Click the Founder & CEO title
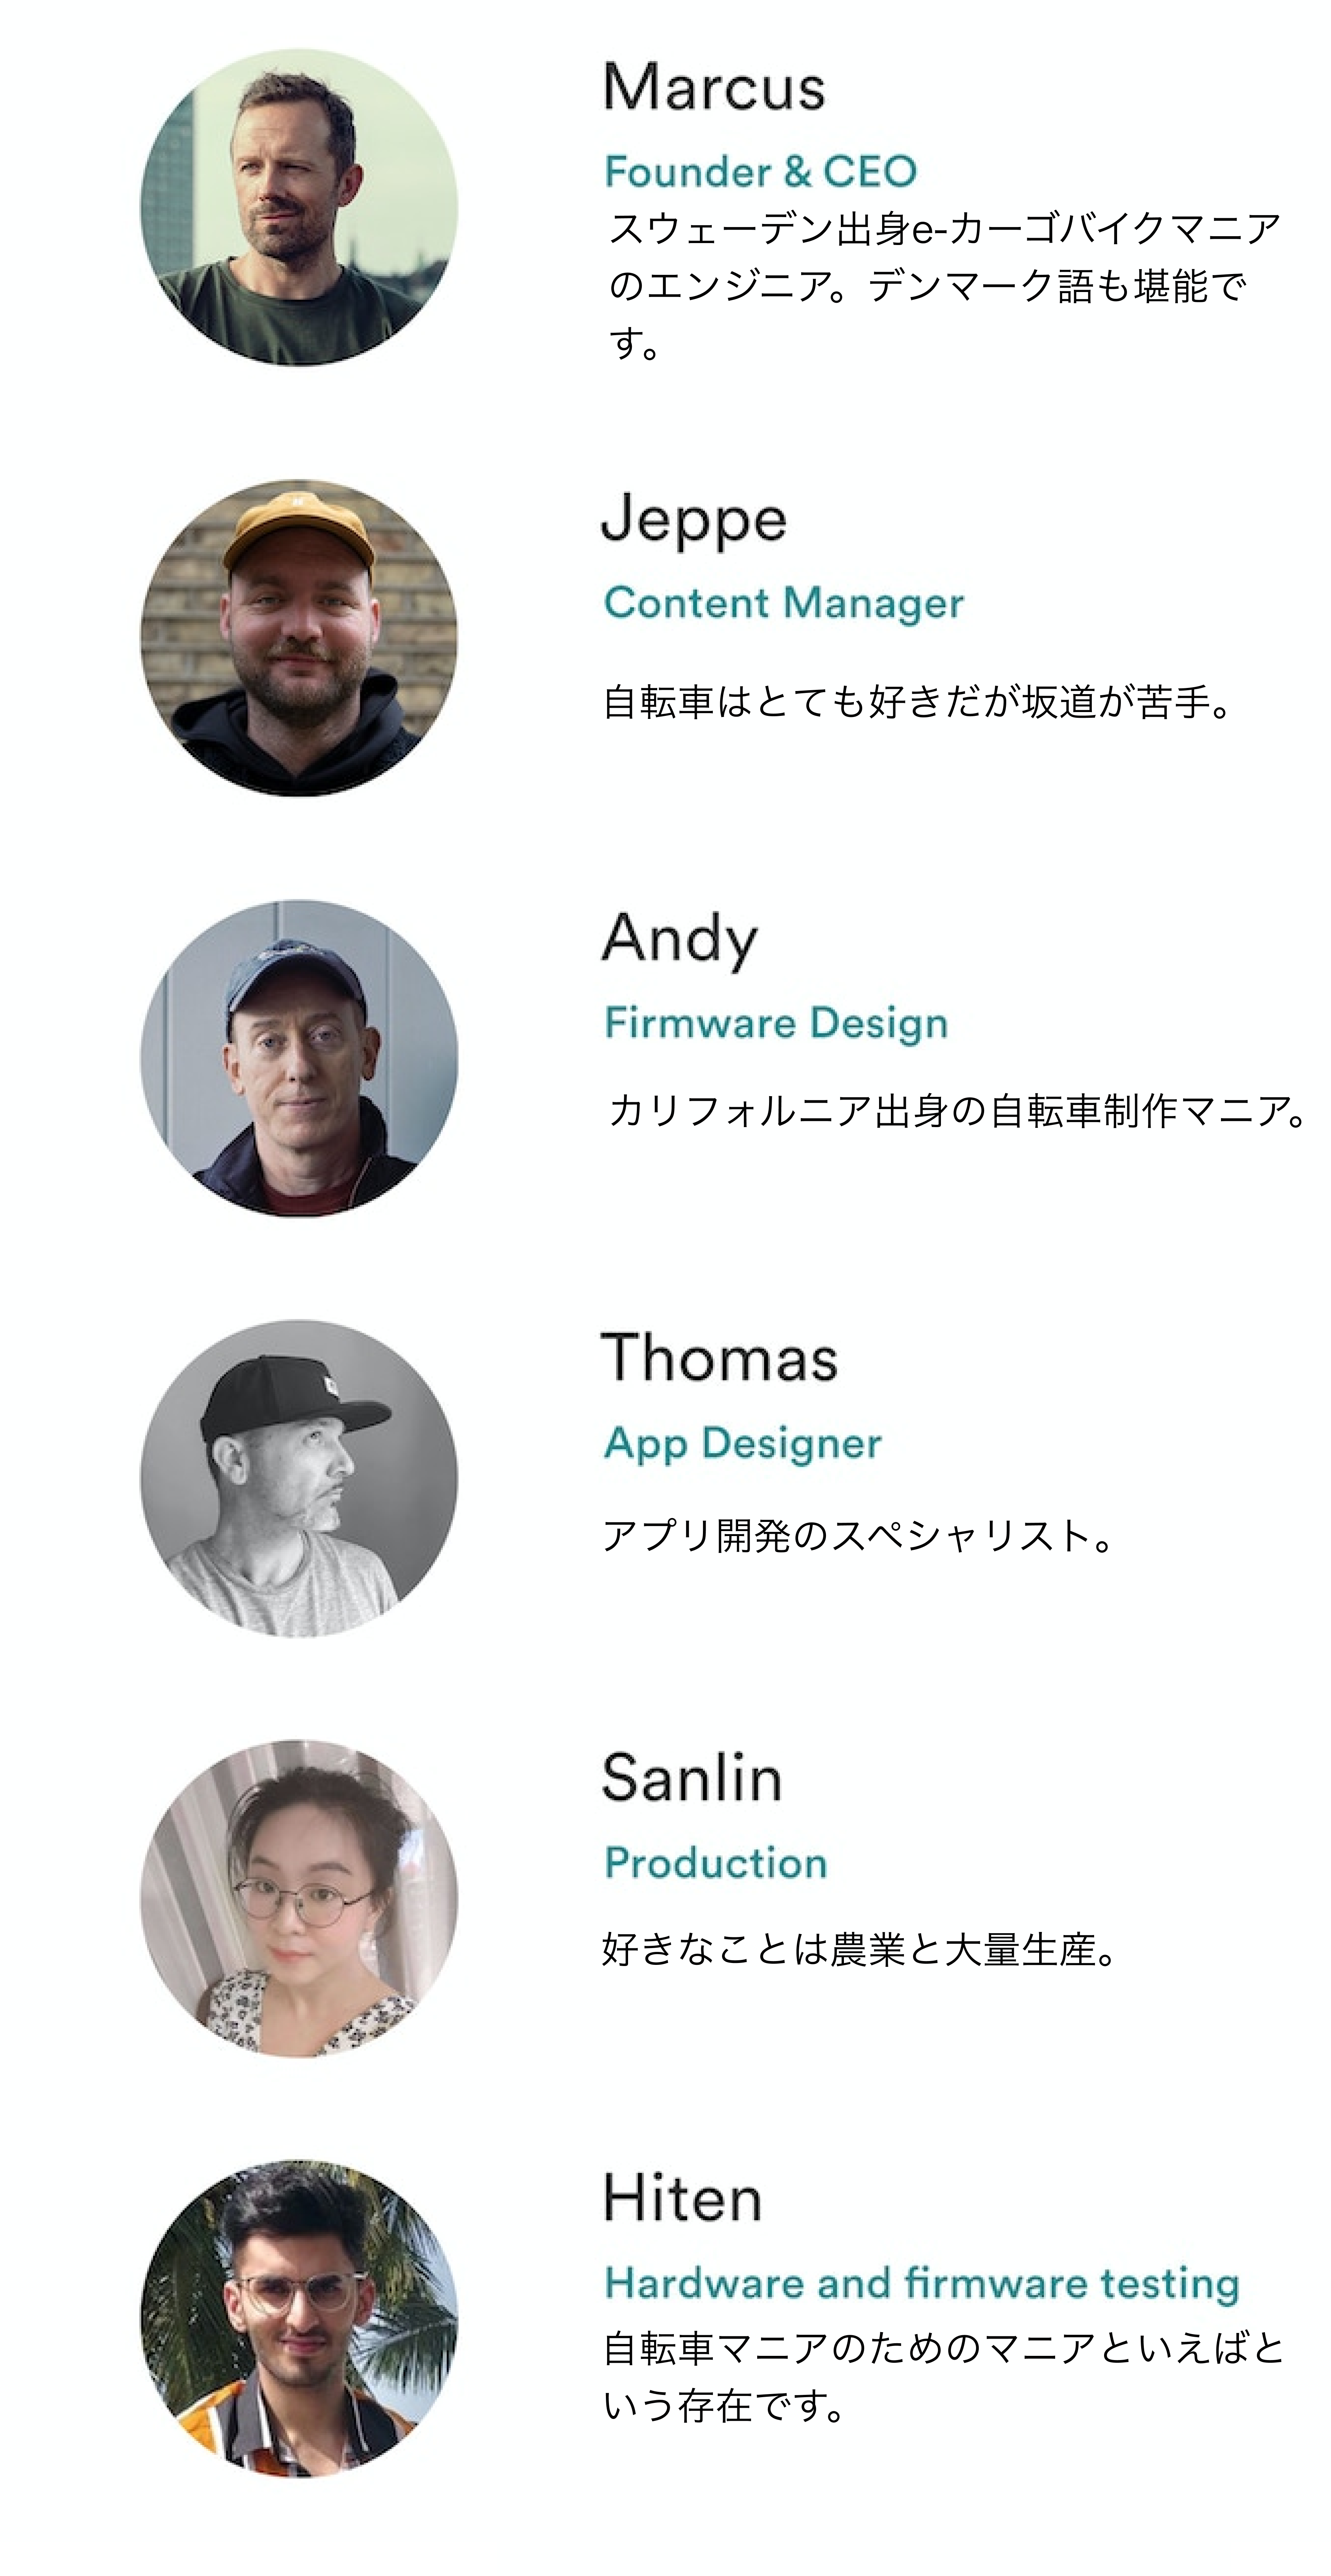 pyautogui.click(x=760, y=172)
